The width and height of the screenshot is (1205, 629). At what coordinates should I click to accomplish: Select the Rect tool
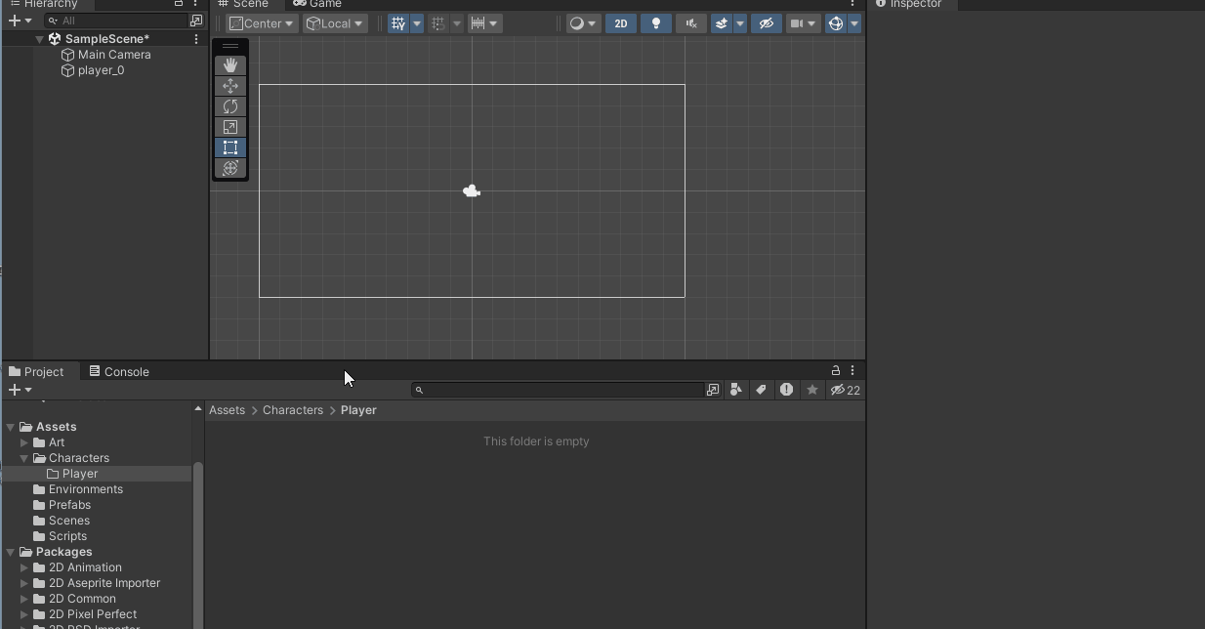(x=230, y=147)
